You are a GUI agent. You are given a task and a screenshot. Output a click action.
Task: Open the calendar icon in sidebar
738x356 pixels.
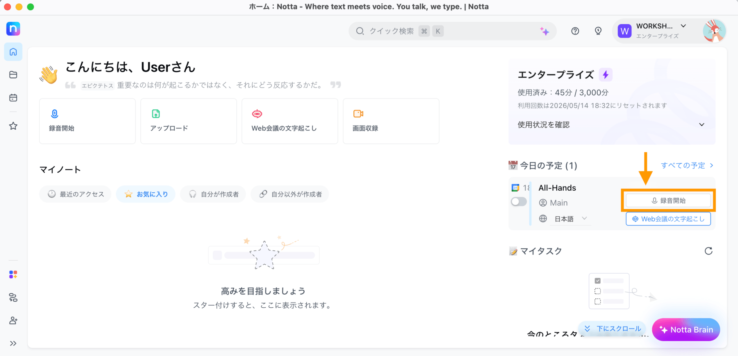click(x=13, y=98)
